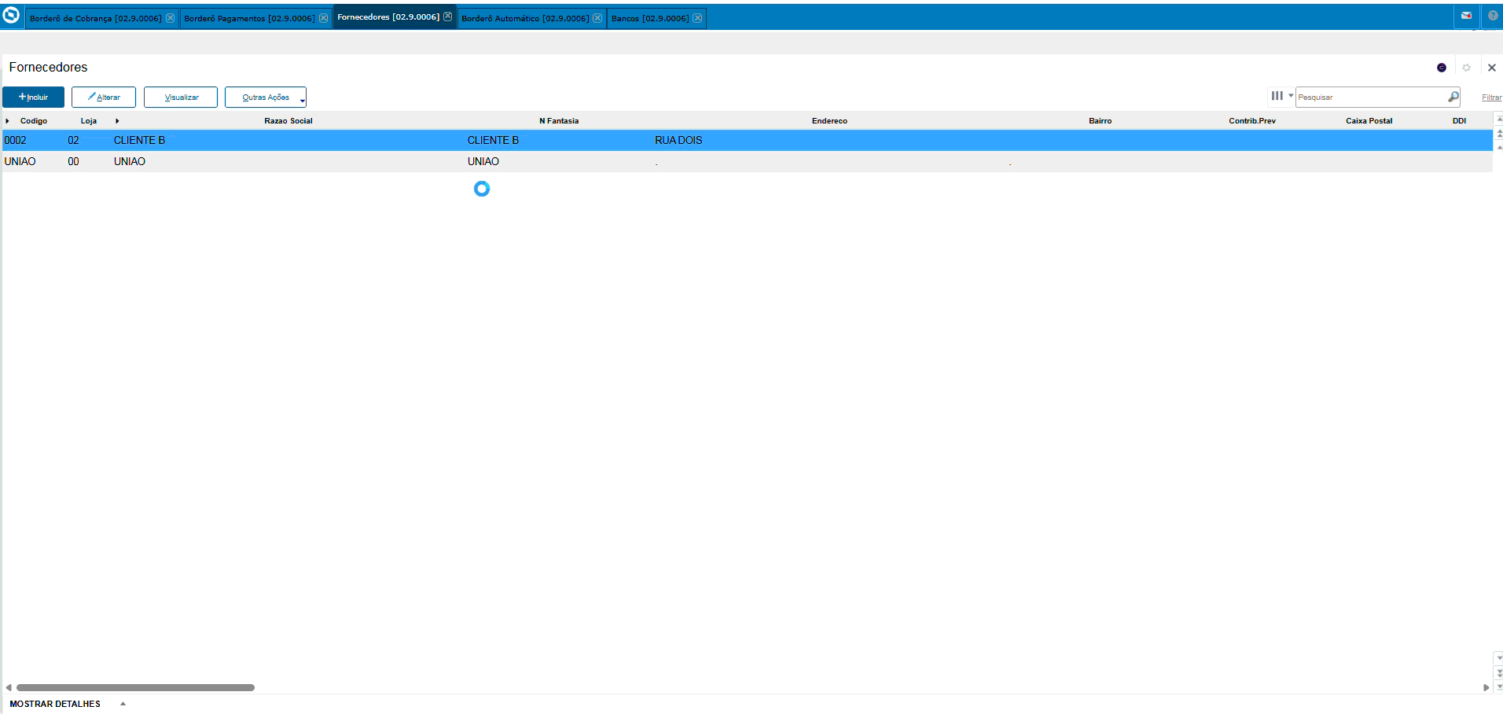Screen dimensions: 1503x714
Task: Click the dark round C icon
Action: click(x=1442, y=68)
